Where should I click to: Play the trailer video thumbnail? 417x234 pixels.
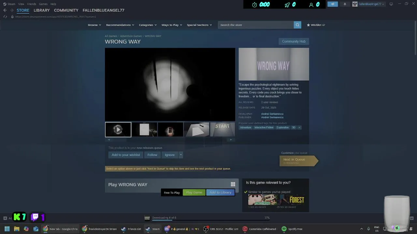coord(118,130)
